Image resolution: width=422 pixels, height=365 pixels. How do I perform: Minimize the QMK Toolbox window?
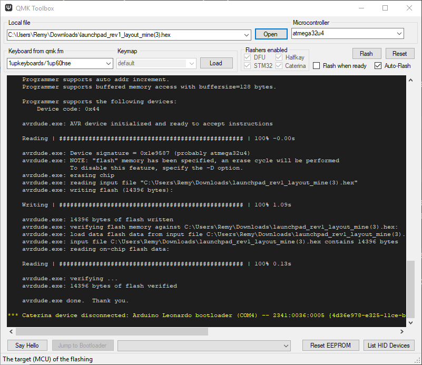361,8
